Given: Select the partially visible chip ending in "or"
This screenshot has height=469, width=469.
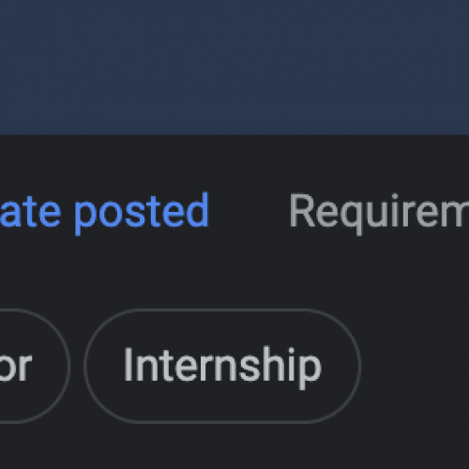Looking at the screenshot, I should pos(34,366).
